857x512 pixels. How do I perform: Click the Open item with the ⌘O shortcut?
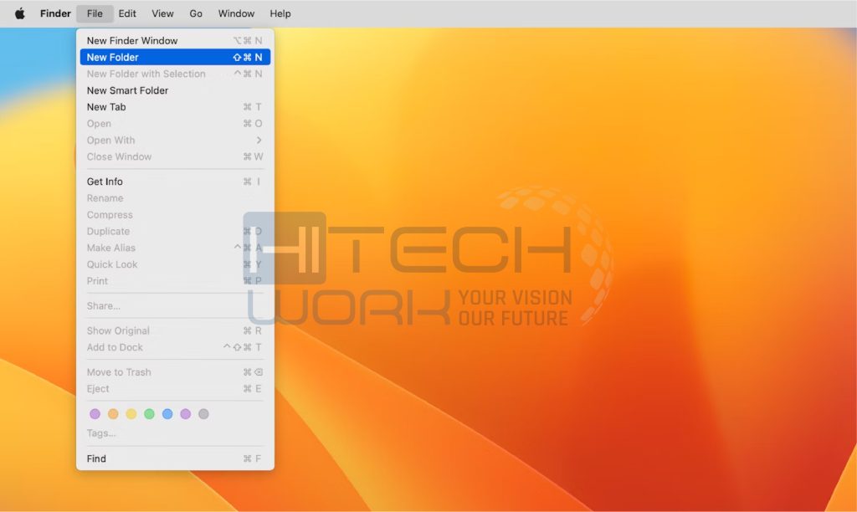click(175, 124)
